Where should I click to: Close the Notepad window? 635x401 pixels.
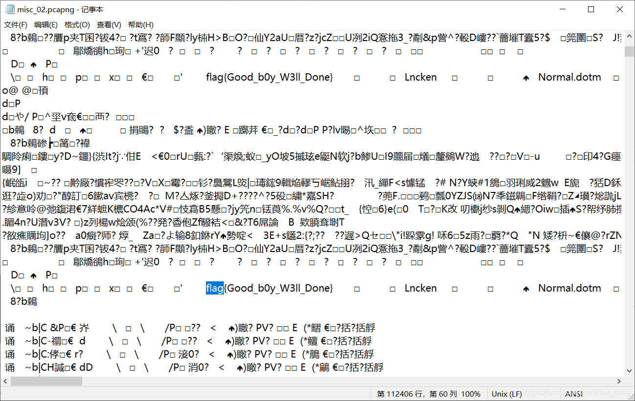(619, 9)
